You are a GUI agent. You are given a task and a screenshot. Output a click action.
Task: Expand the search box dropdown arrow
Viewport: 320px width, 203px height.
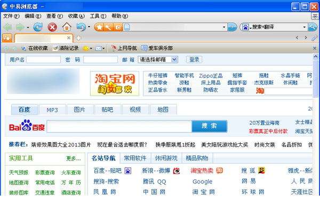[305, 27]
